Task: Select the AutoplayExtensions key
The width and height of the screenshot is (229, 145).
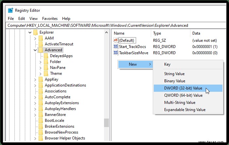Action: (62, 103)
